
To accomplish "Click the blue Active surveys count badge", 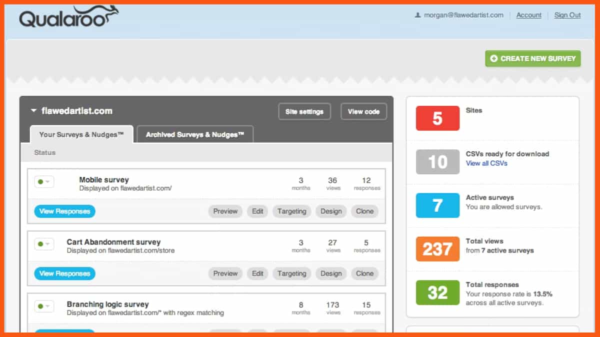I will (x=437, y=205).
